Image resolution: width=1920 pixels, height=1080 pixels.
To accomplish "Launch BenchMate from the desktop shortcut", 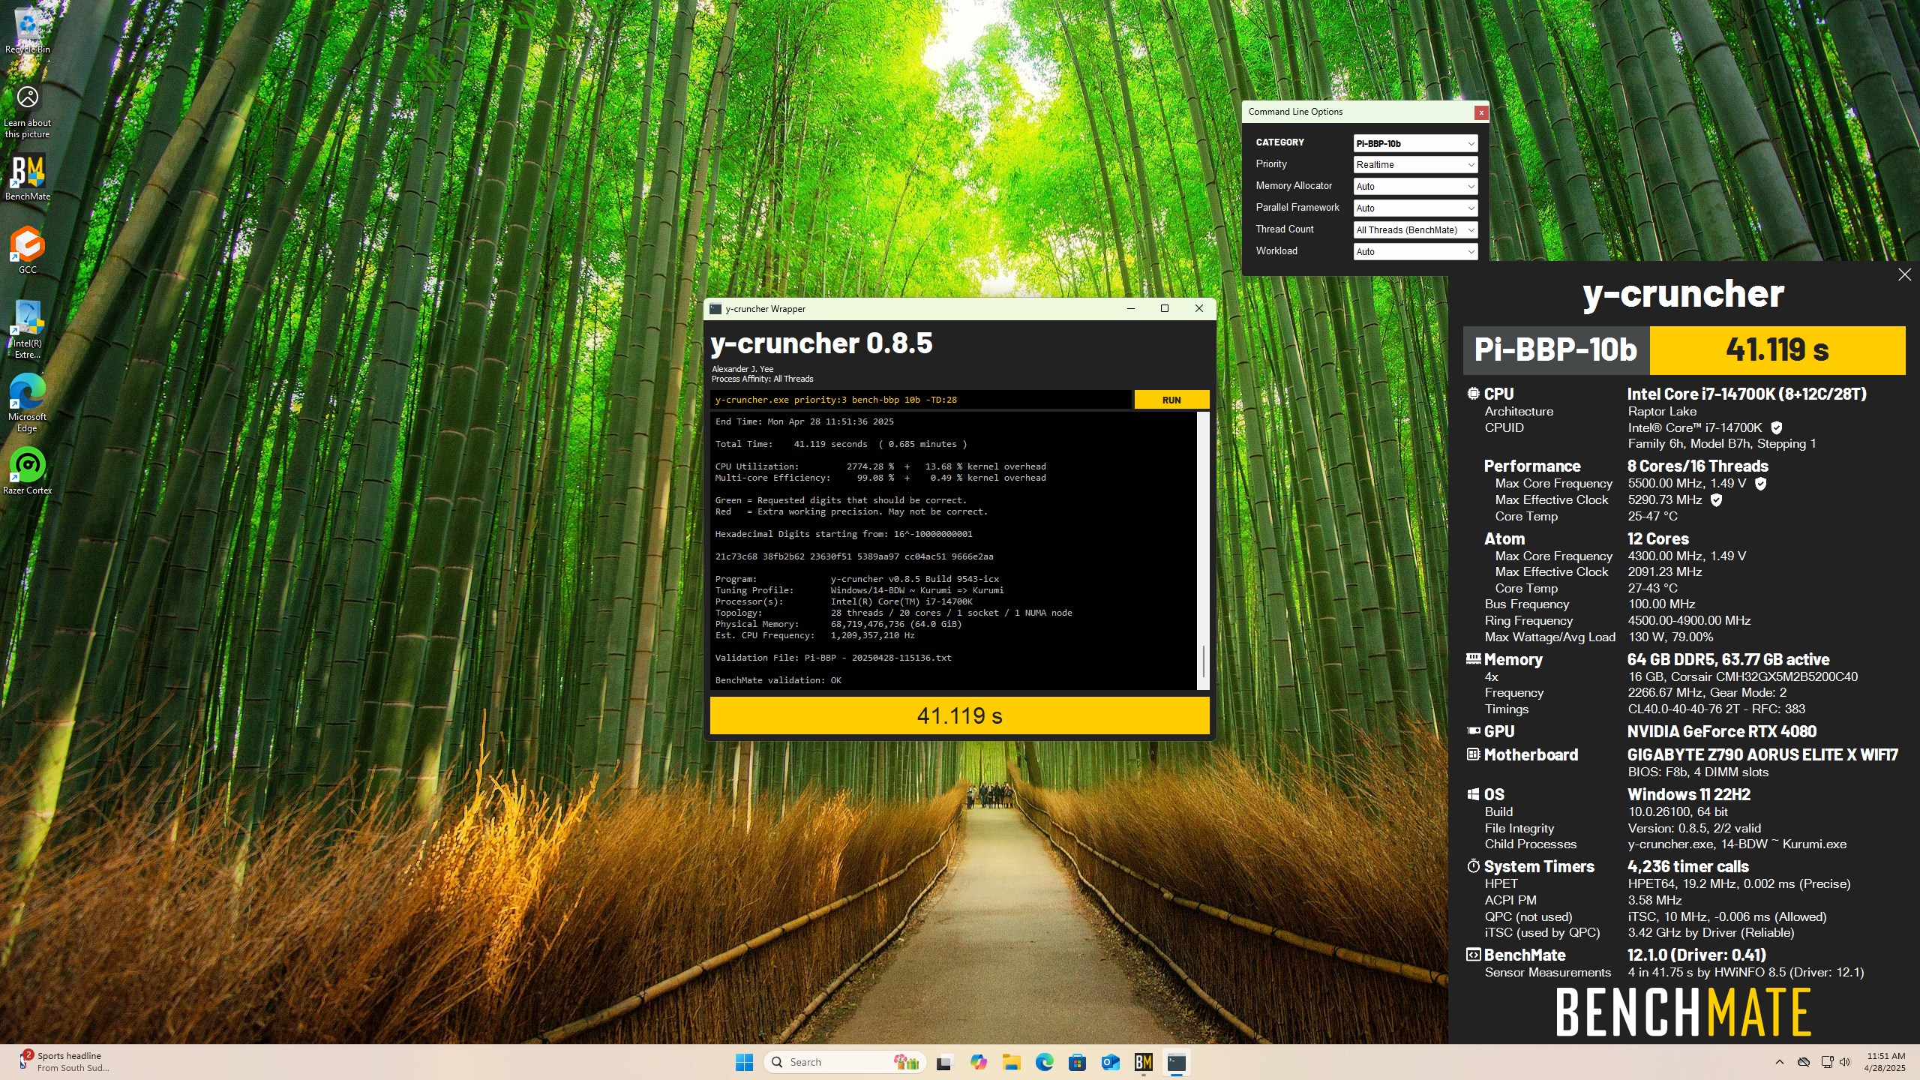I will pyautogui.click(x=27, y=178).
